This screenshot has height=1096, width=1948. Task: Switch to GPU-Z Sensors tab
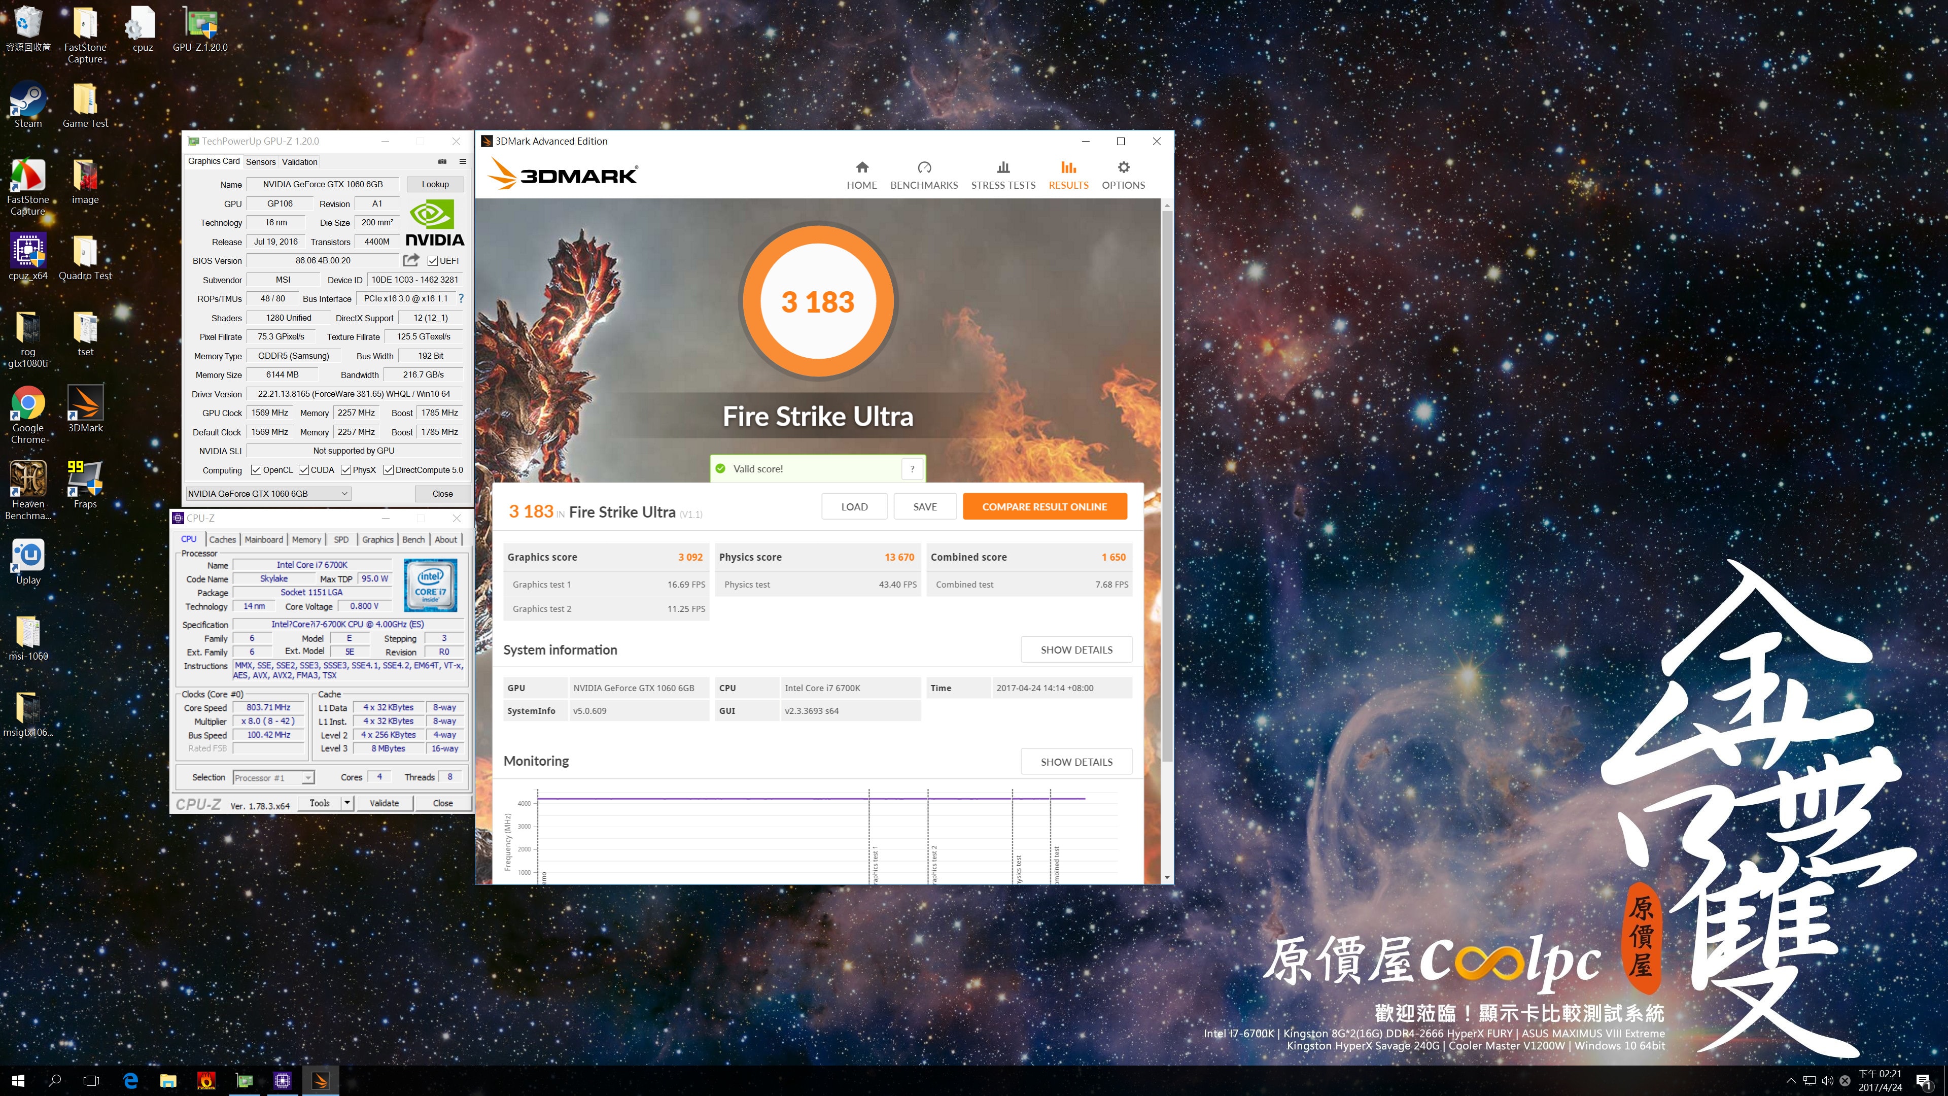(x=261, y=162)
